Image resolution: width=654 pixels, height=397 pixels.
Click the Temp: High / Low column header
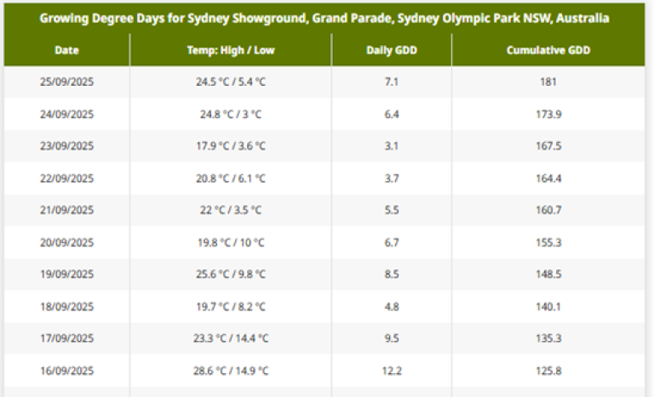point(231,50)
